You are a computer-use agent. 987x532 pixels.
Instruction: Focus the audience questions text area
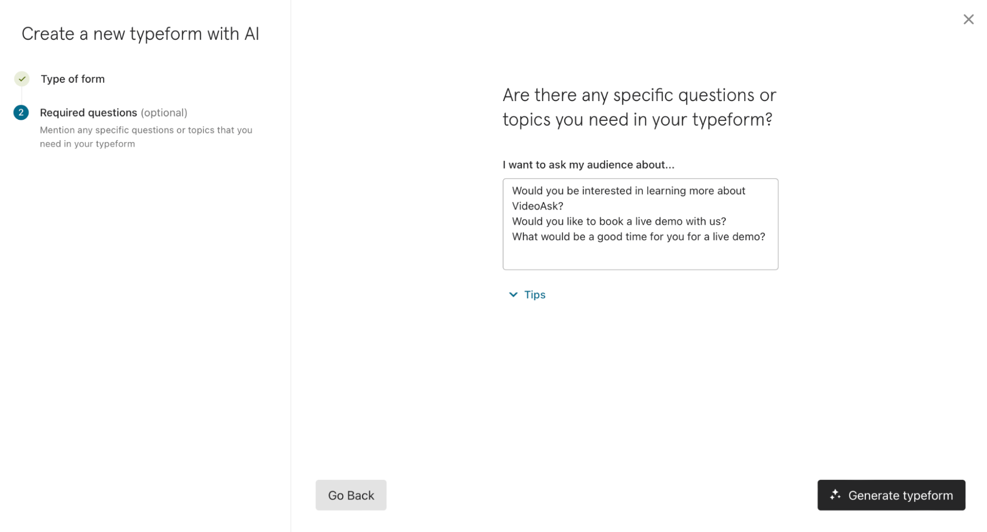point(640,224)
